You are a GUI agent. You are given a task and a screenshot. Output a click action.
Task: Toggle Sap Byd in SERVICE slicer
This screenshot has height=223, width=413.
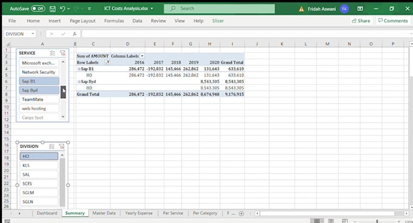(x=39, y=90)
